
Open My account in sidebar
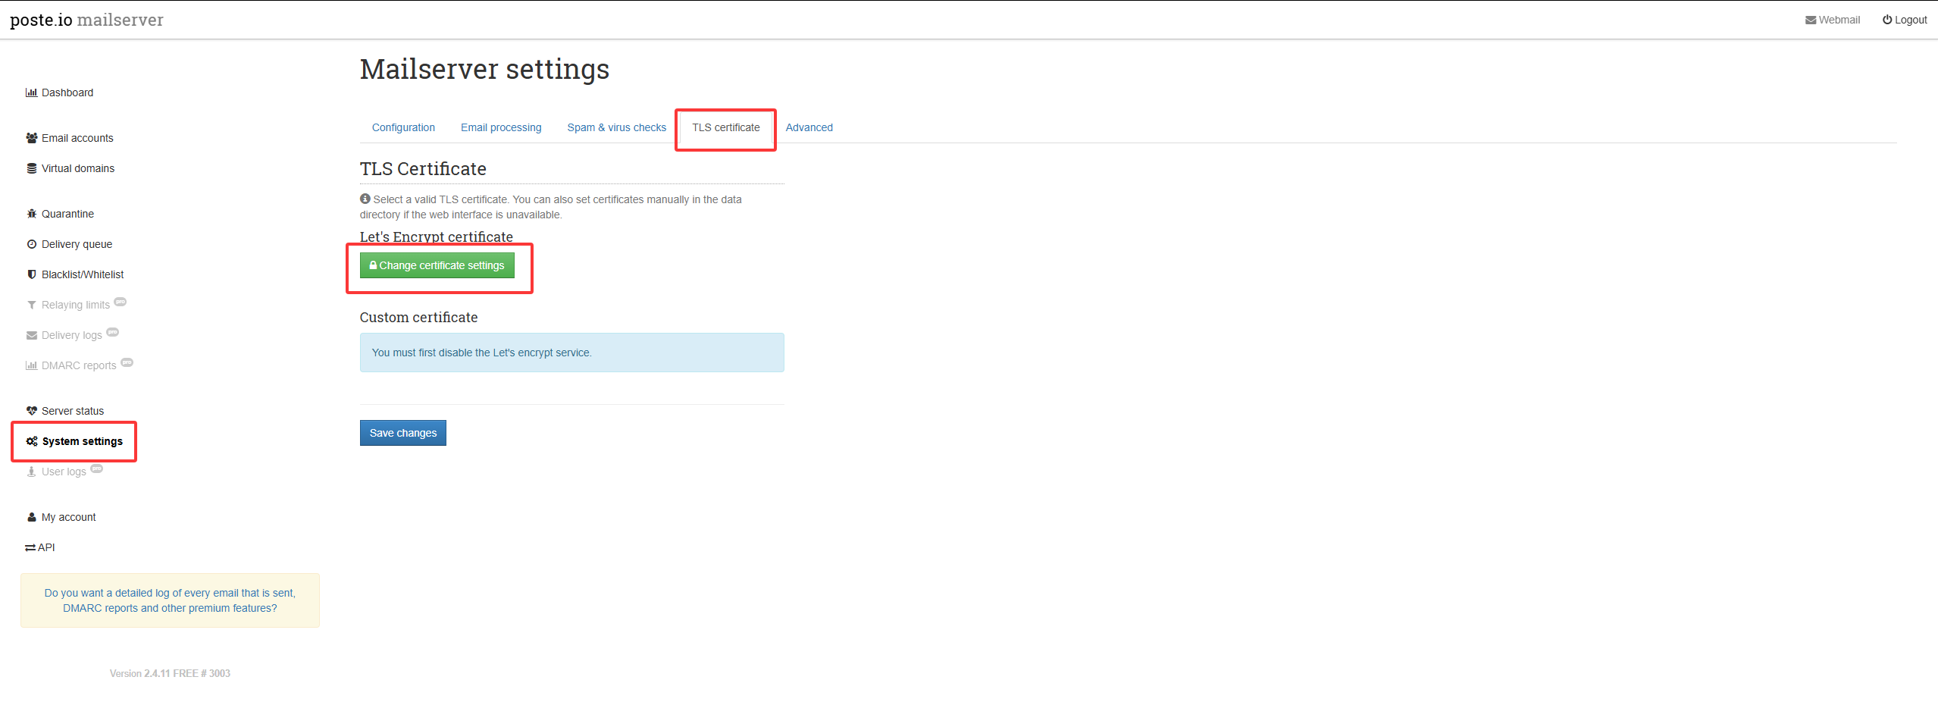(x=61, y=517)
